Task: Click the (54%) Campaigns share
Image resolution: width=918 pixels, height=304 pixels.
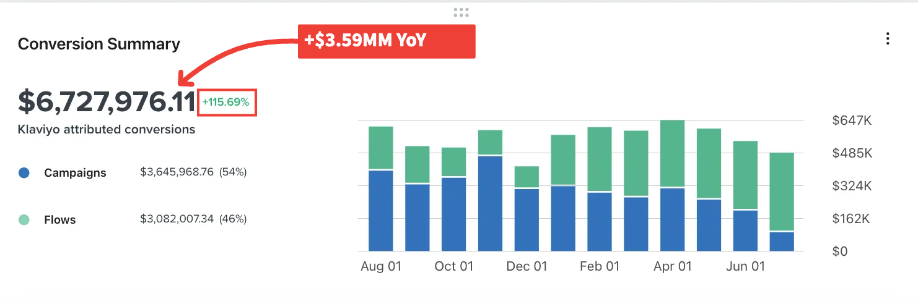Action: [x=233, y=172]
